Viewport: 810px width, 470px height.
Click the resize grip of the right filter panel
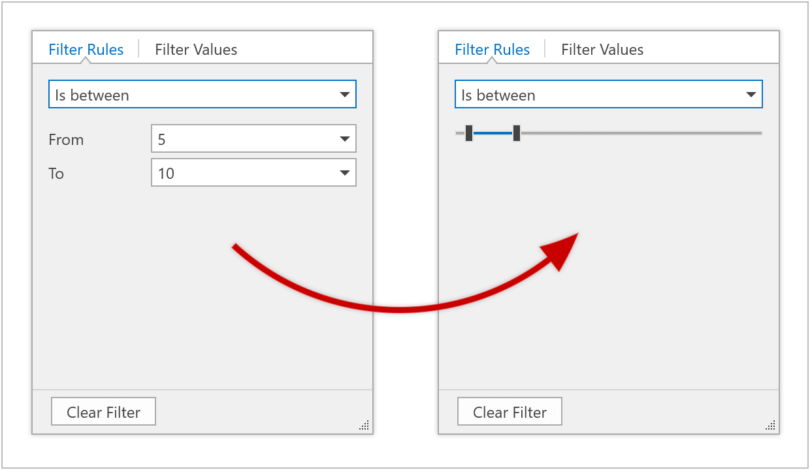pos(771,426)
